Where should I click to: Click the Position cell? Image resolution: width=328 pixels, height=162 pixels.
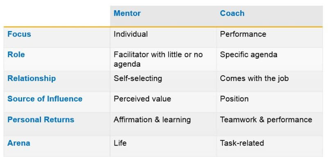click(x=234, y=99)
